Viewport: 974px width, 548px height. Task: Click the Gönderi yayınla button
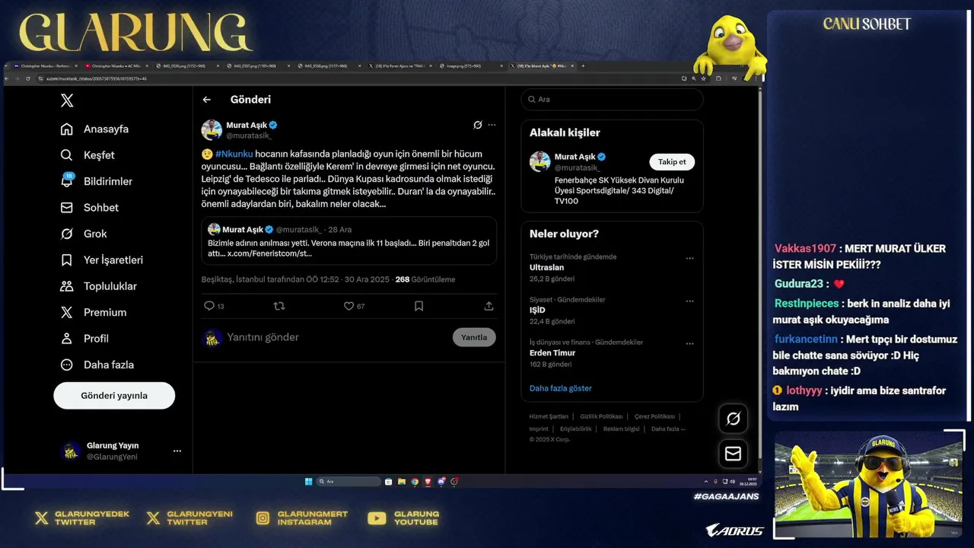[x=114, y=396]
